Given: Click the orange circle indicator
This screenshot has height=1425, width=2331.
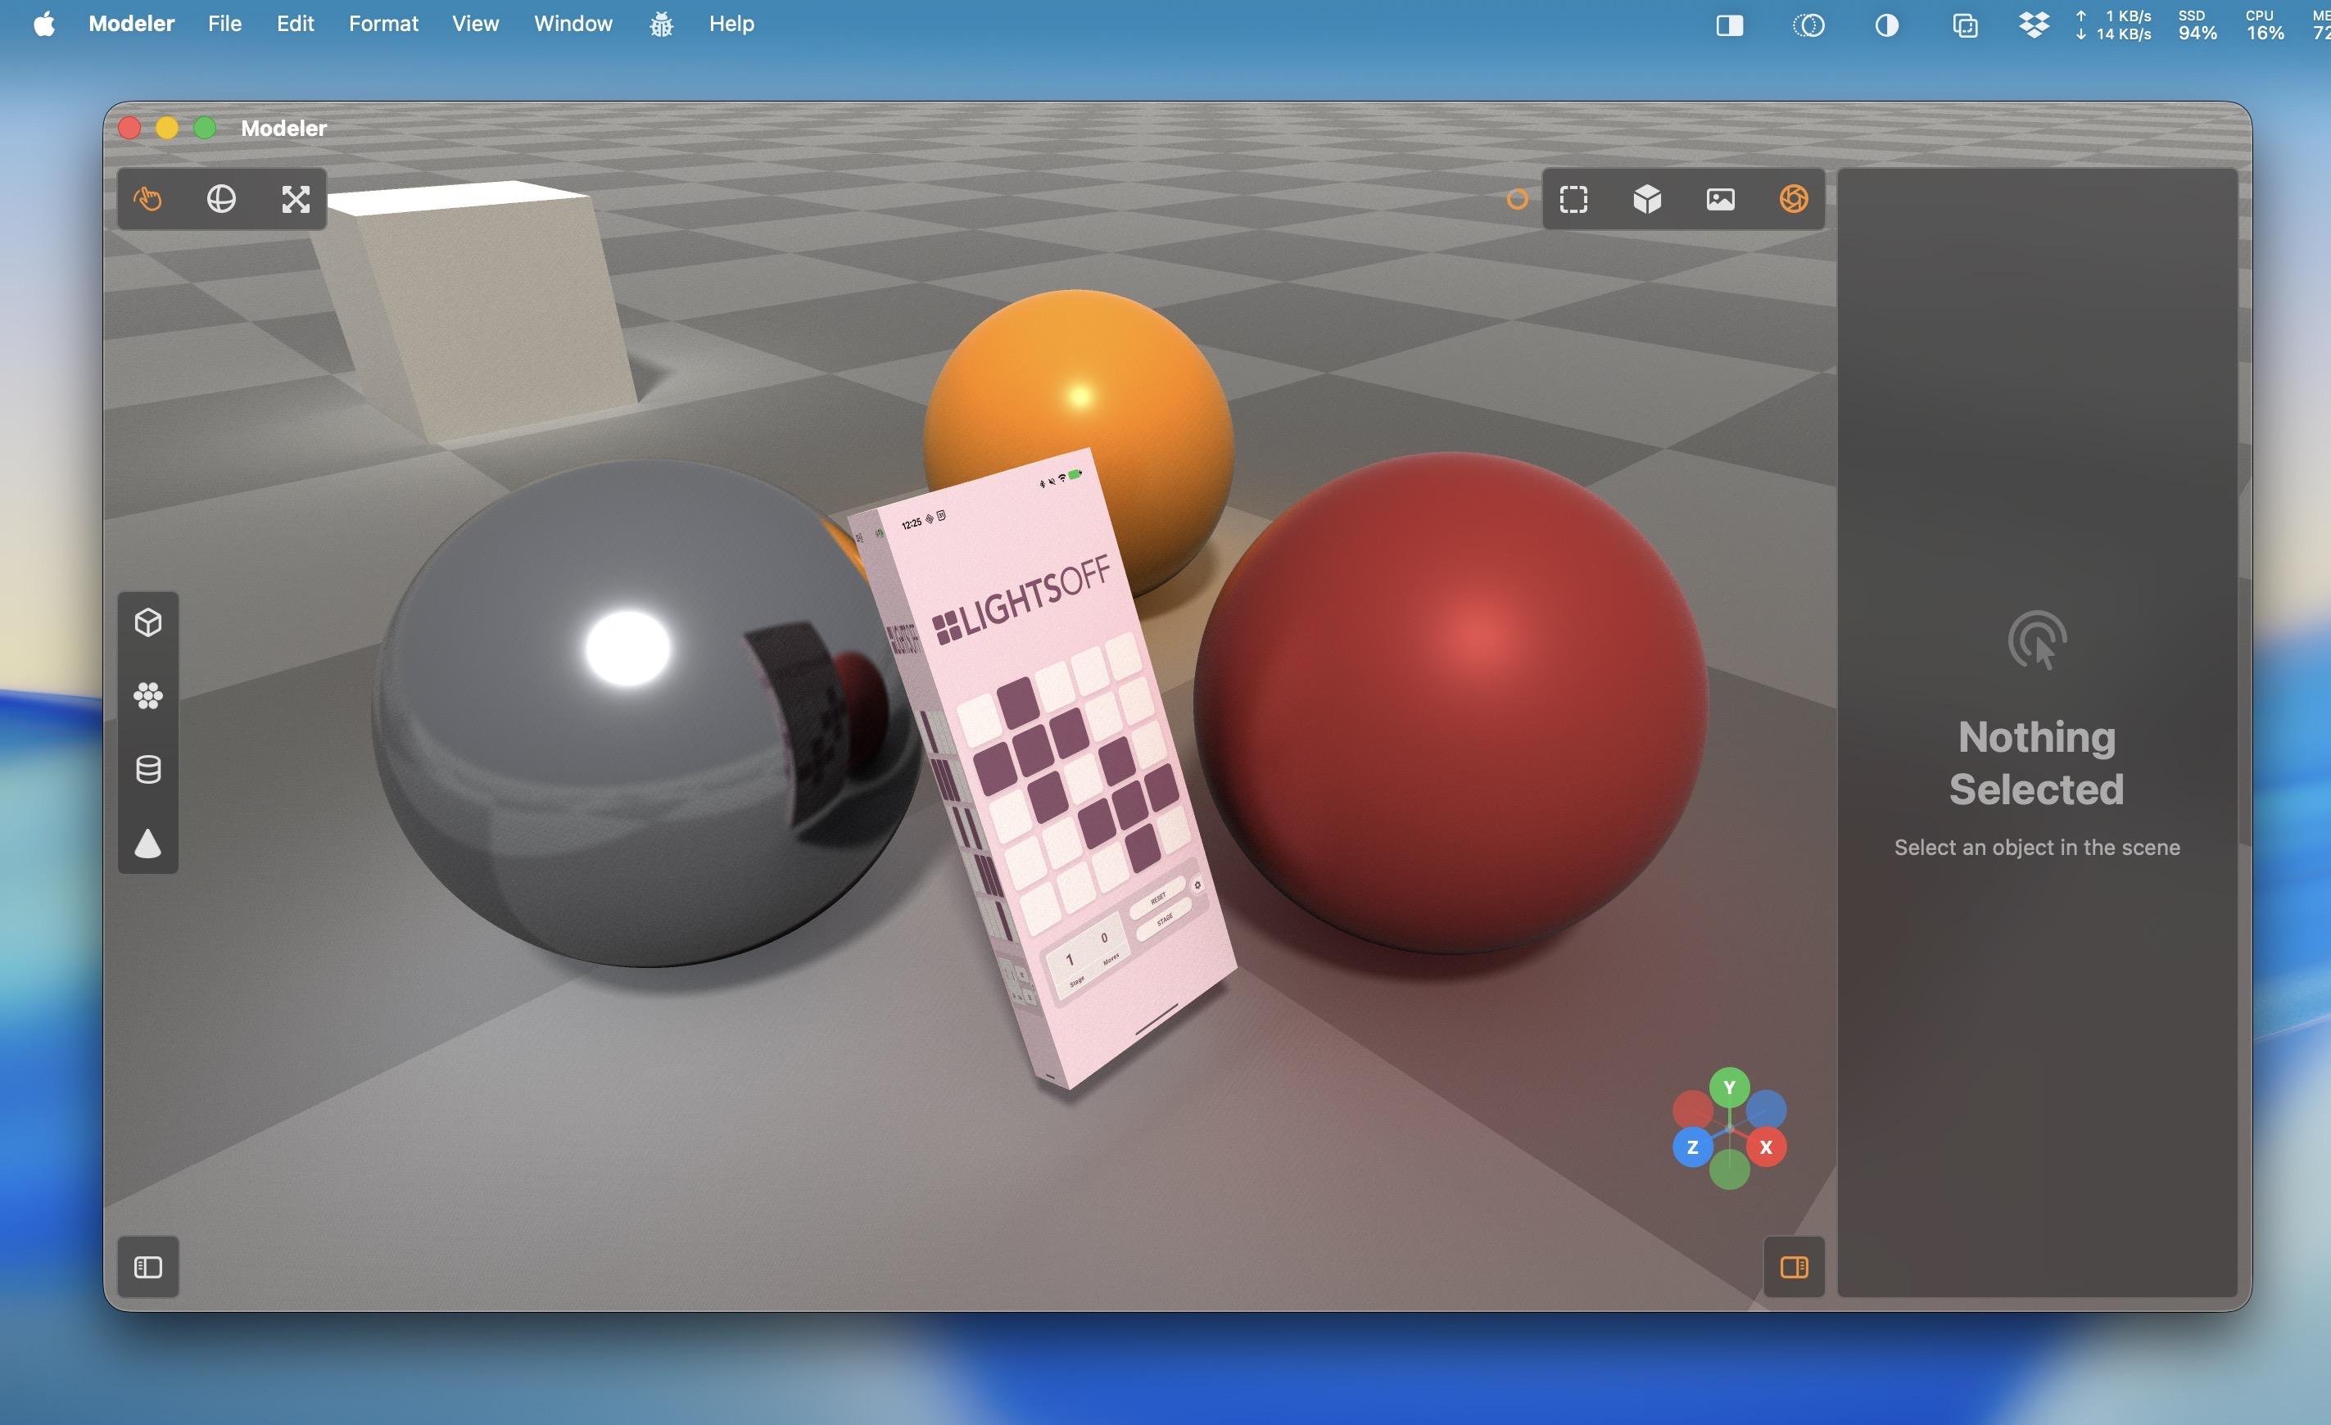Looking at the screenshot, I should (1517, 199).
